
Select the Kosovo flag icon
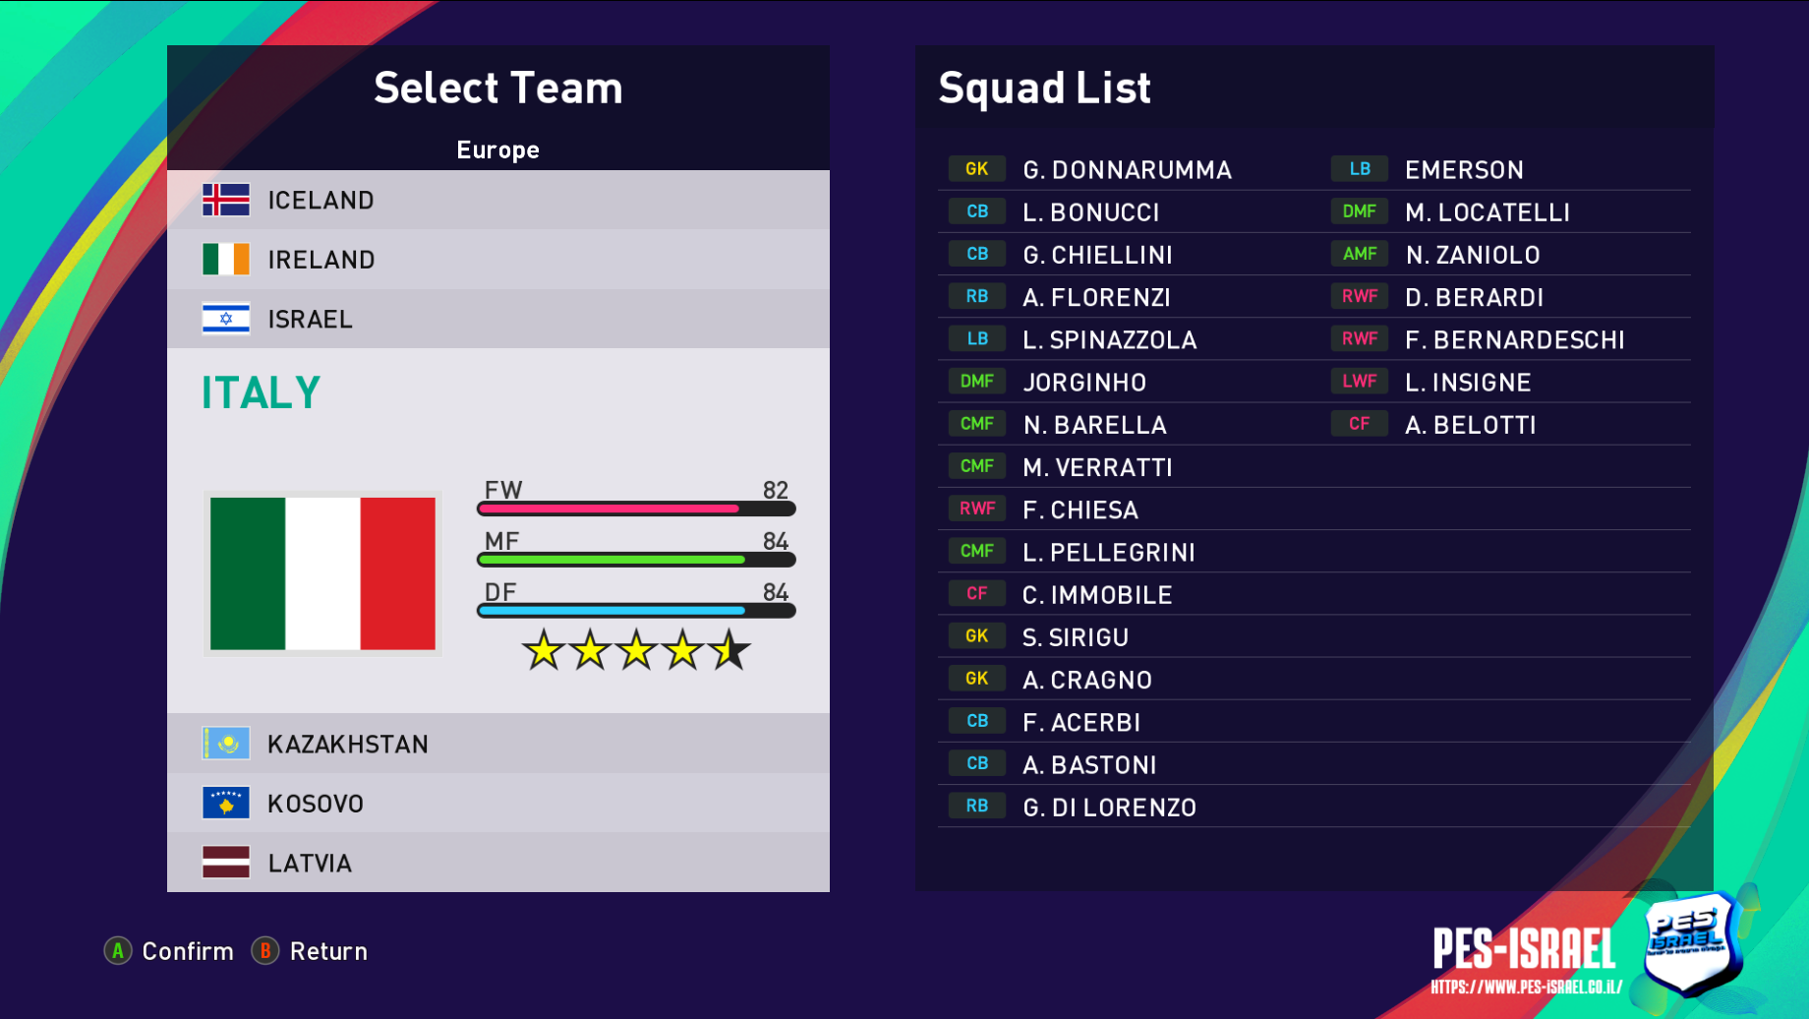point(226,803)
